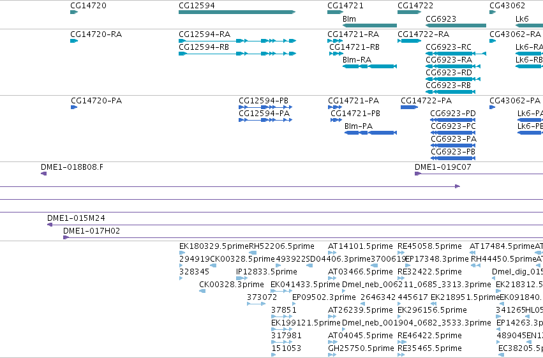Open EST IP12833.5prime
The height and width of the screenshot is (358, 543).
pos(242,278)
